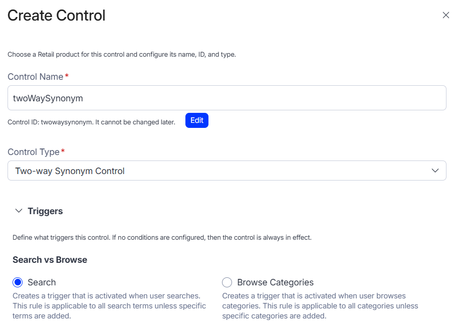Click the Search option label
Viewport: 453px width, 330px height.
[x=42, y=282]
